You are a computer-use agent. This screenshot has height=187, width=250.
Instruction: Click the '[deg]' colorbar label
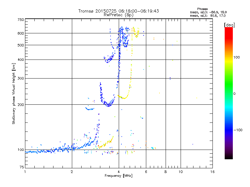229,25
